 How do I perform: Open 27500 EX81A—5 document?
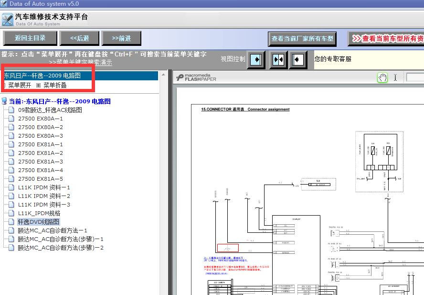point(41,179)
